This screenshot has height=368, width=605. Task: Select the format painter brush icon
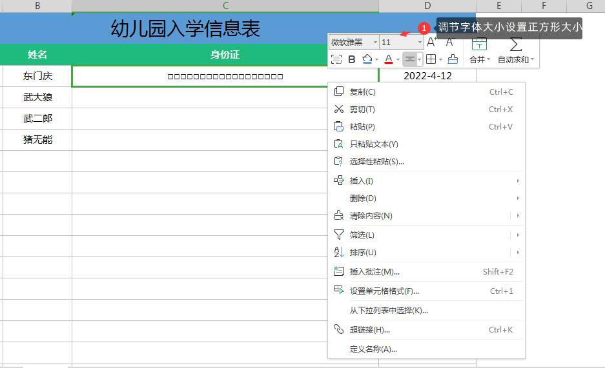(453, 59)
